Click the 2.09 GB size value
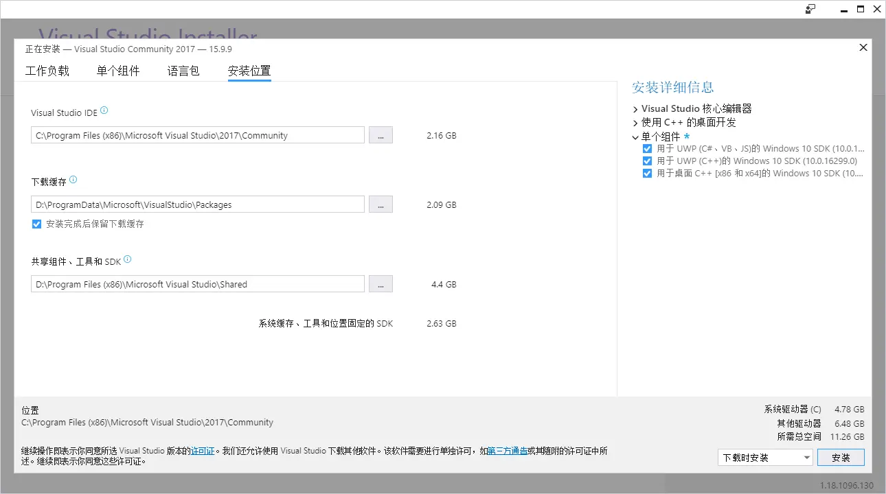Image resolution: width=886 pixels, height=494 pixels. pyautogui.click(x=441, y=205)
